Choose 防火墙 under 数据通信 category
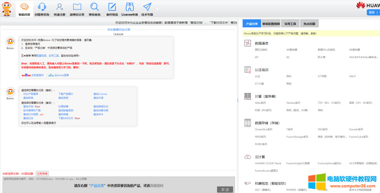Image resolution: width=380 pixels, height=193 pixels. [321, 57]
